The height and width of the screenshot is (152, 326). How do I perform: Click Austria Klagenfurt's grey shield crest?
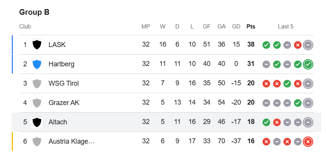37,141
